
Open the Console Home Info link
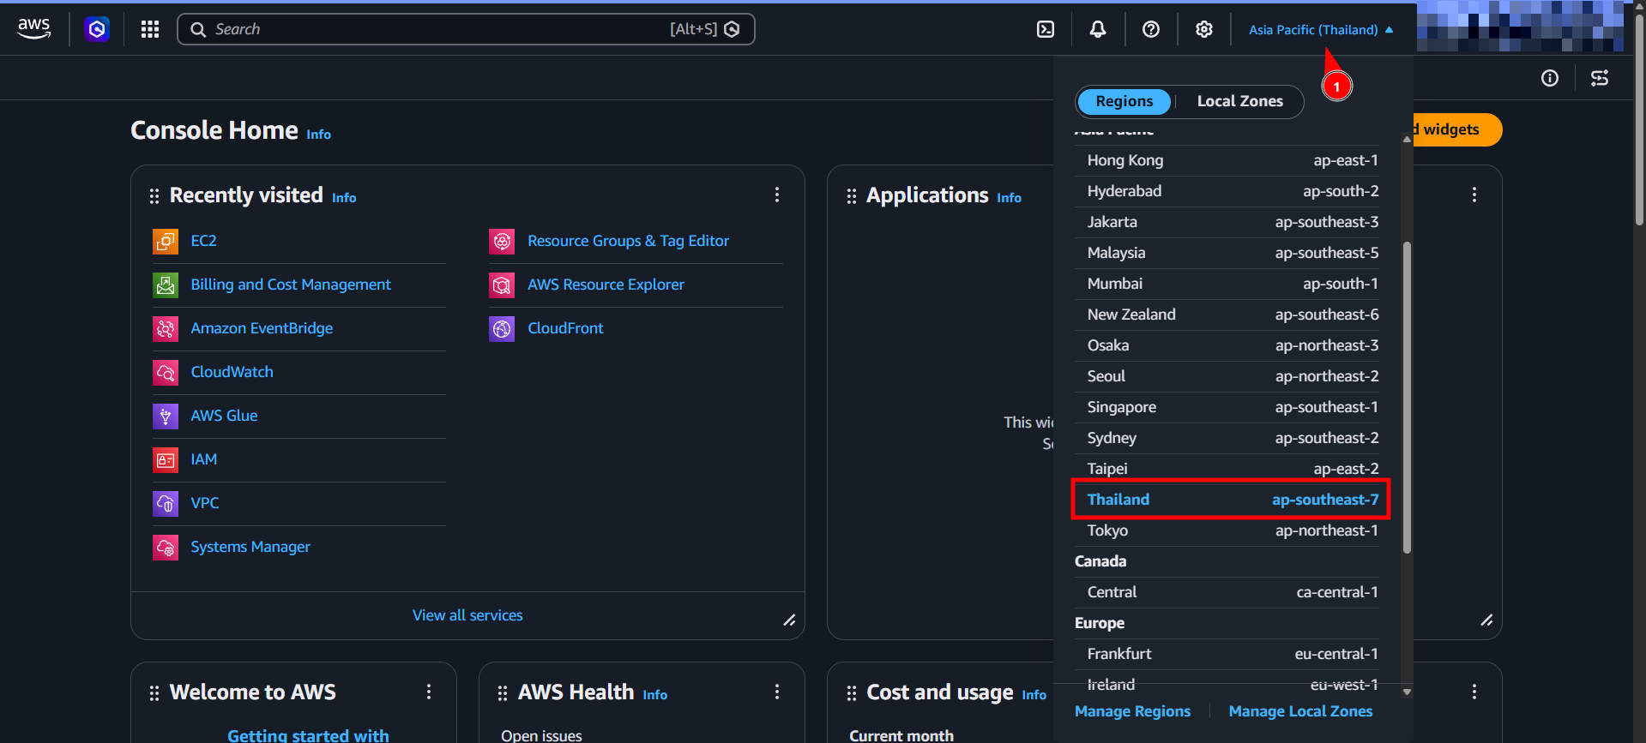click(x=318, y=135)
